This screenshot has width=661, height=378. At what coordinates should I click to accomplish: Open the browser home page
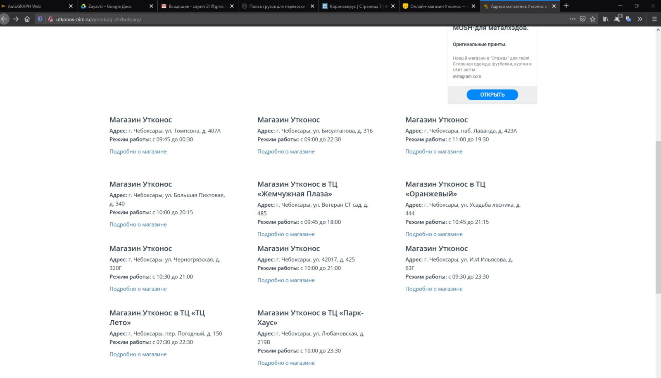point(27,19)
